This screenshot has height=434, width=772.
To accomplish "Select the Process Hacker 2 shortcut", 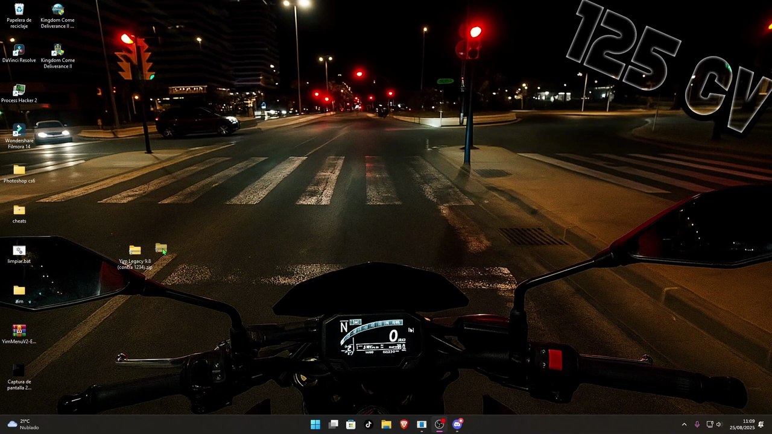I will click(19, 94).
